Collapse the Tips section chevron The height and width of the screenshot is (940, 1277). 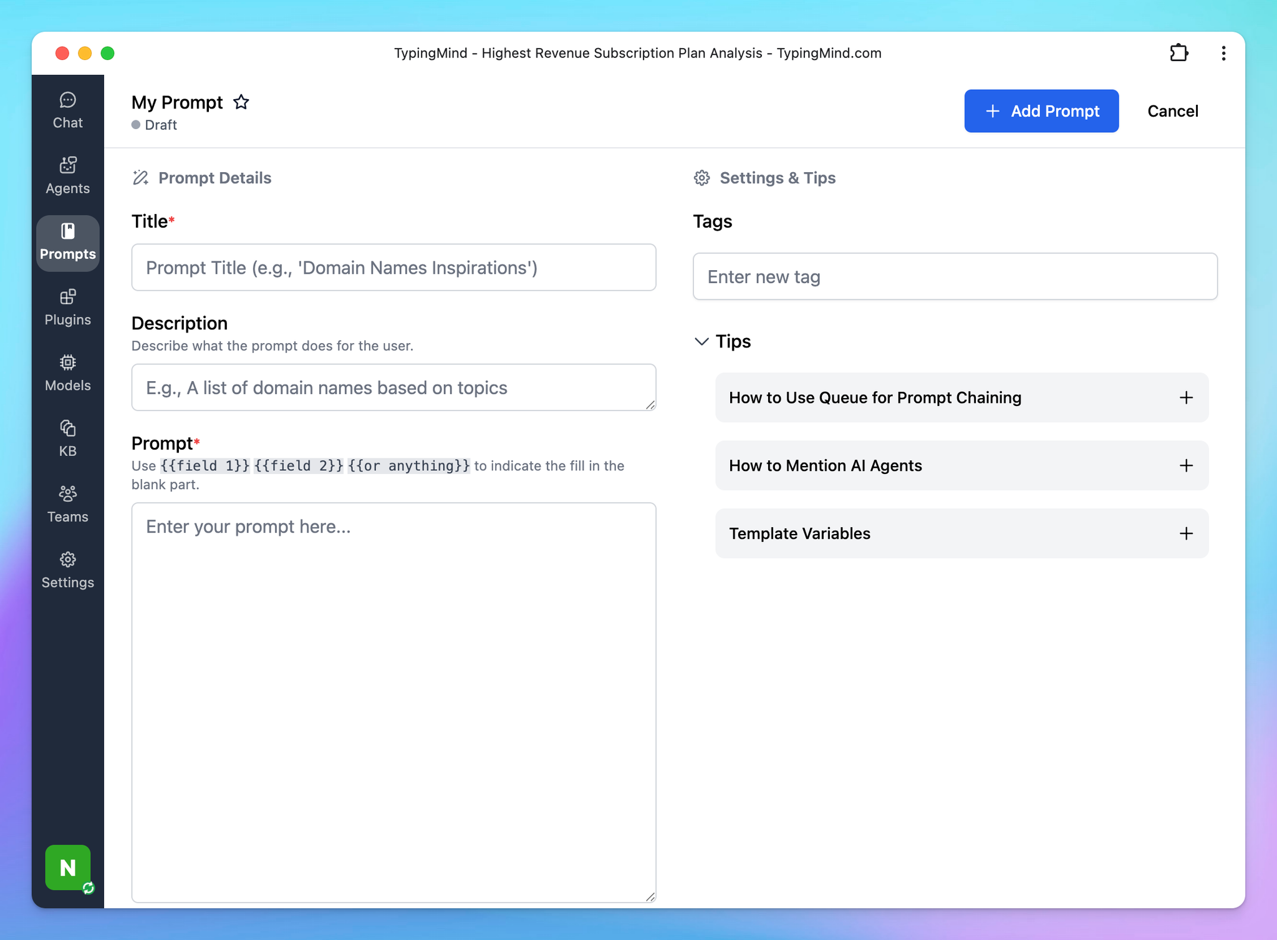701,341
